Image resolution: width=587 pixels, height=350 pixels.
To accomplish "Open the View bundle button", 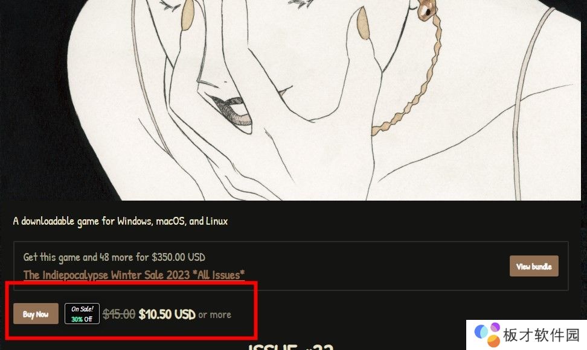I will (534, 266).
